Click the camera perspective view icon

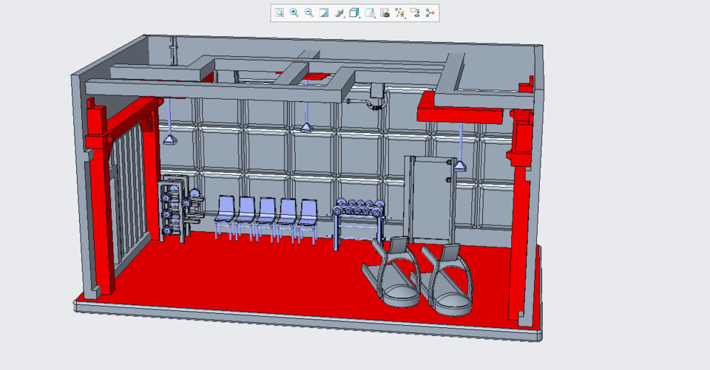pos(385,13)
